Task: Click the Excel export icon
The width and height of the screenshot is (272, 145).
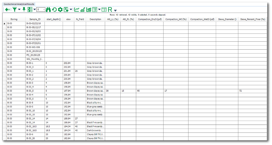Action: coord(66,10)
